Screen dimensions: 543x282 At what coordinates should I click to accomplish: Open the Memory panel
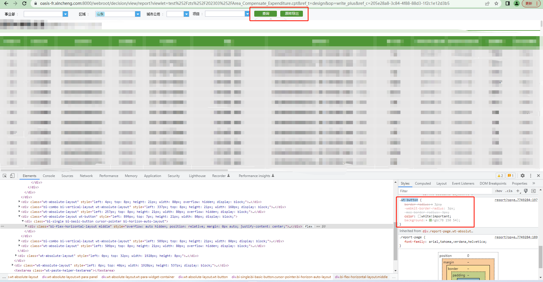coord(131,176)
